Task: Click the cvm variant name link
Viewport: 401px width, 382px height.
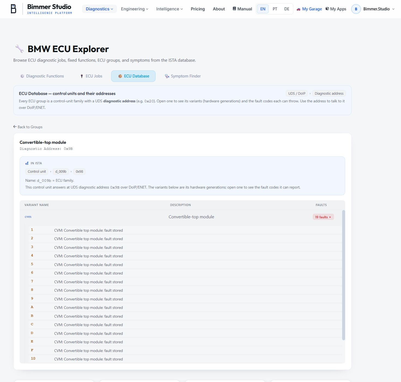Action: 28,217
